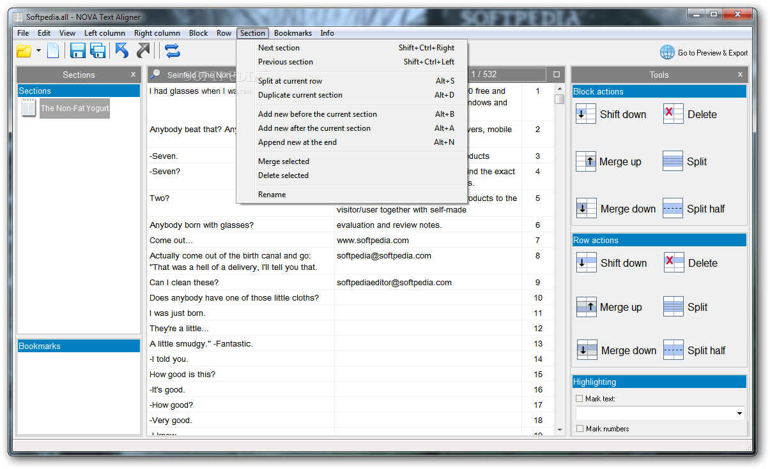This screenshot has width=770, height=469.
Task: Choose Append new at the end
Action: [x=352, y=142]
